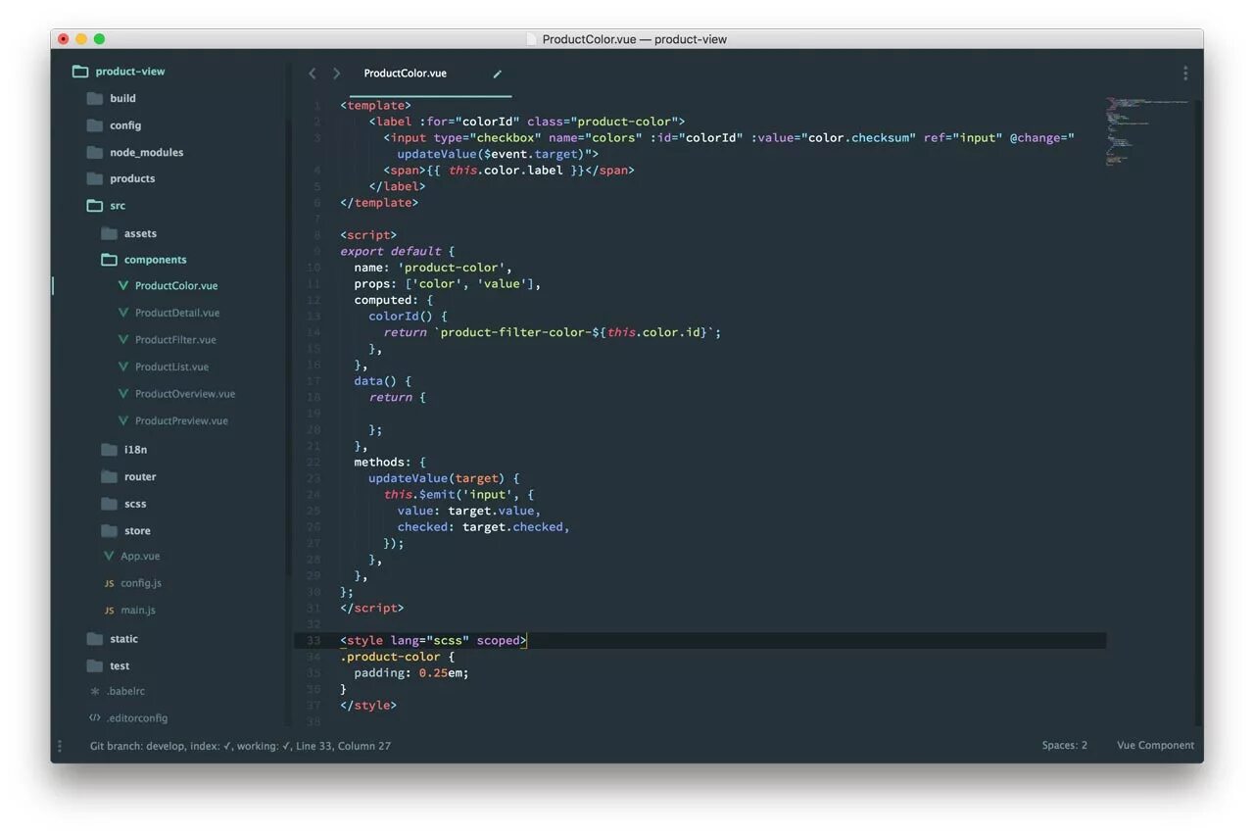The height and width of the screenshot is (835, 1254).
Task: Collapse the product-view root folder icon
Action: (x=80, y=72)
